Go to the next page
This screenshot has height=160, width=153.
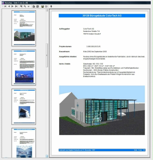click(13, 6)
